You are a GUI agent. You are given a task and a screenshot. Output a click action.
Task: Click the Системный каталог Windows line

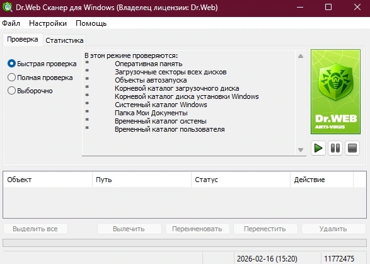pos(161,105)
